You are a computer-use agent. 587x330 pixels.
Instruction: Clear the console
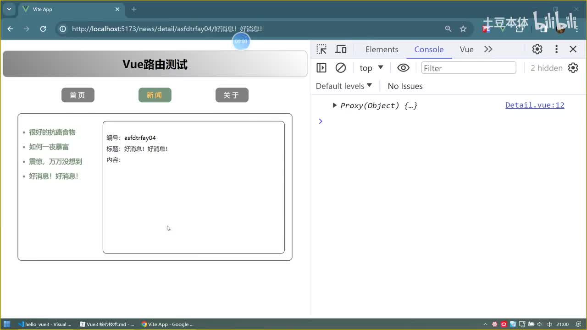[x=341, y=68]
